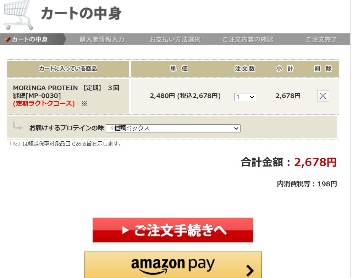This screenshot has height=278, width=353.
Task: Click the 小計 column header
Action: click(285, 69)
